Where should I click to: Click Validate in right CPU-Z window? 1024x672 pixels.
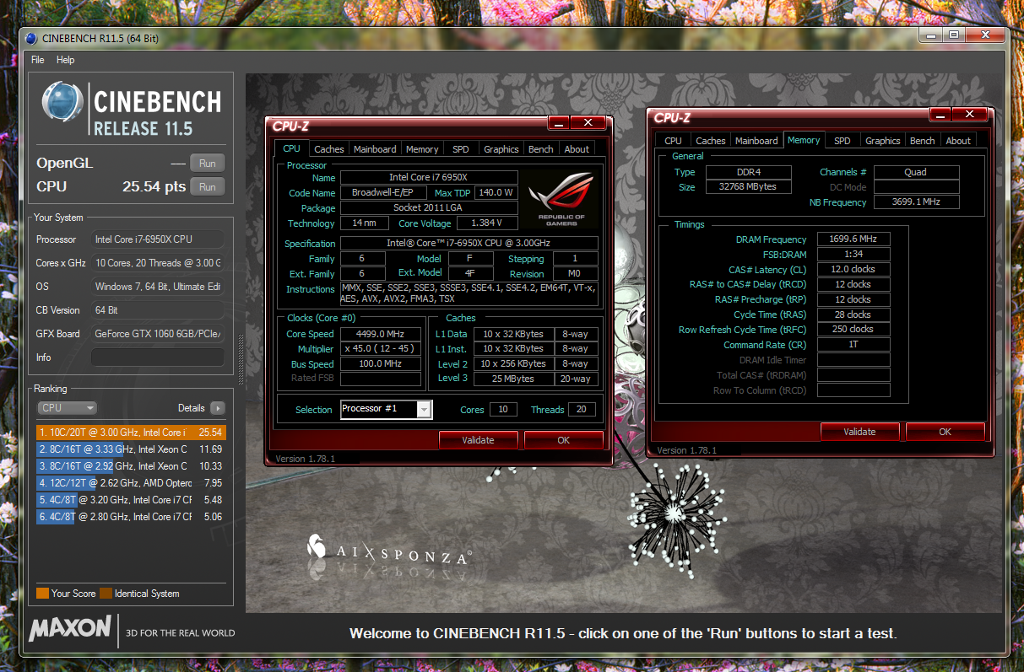(x=859, y=432)
